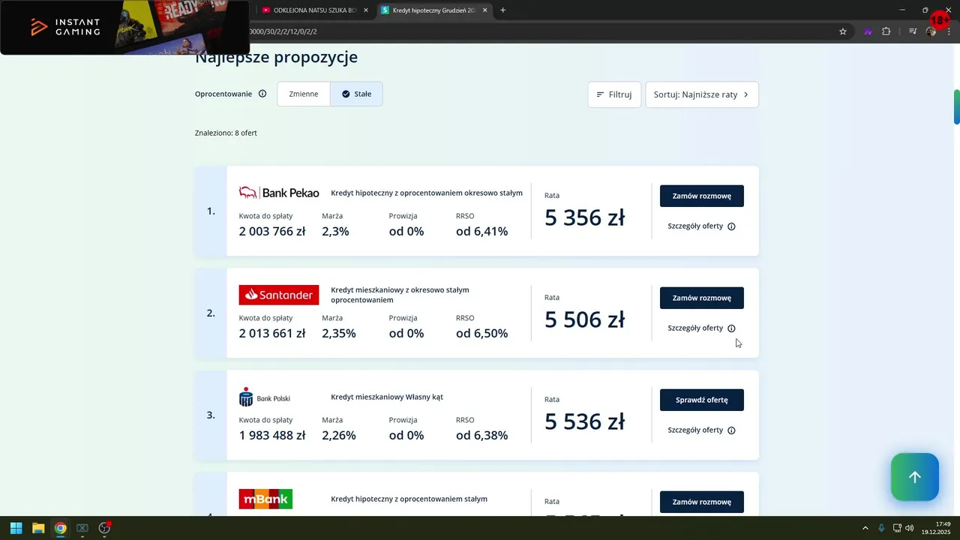The width and height of the screenshot is (960, 540).
Task: Click amount 1 983 488 zł
Action: click(272, 436)
